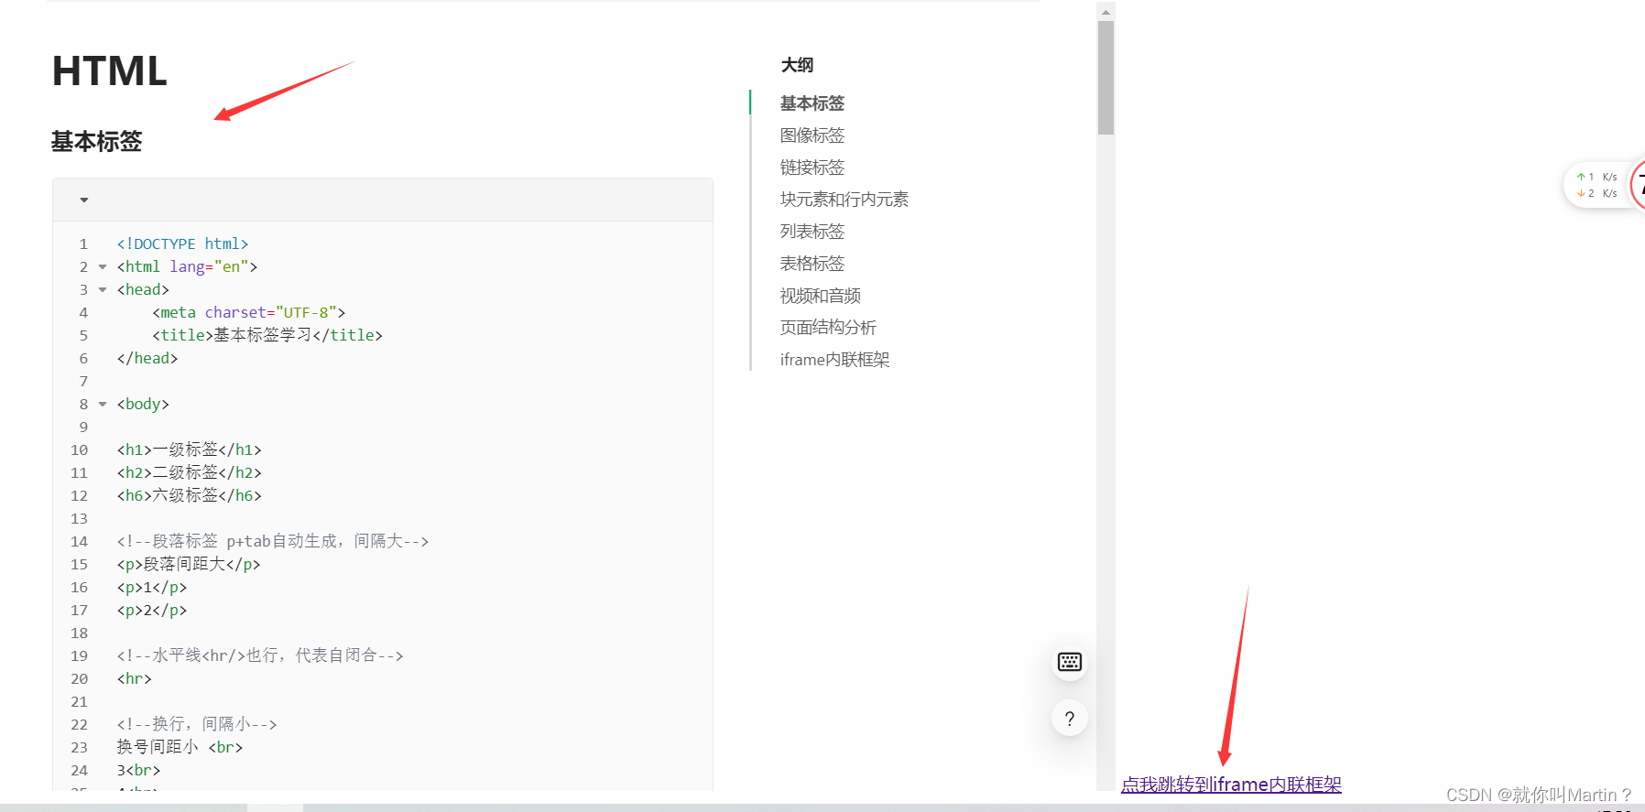Click the 3<br> code line
Screen dimensions: 1645x812
point(138,771)
